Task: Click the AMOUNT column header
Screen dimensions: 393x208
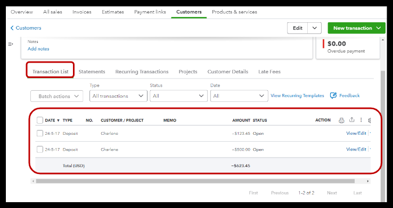Action: pos(241,120)
